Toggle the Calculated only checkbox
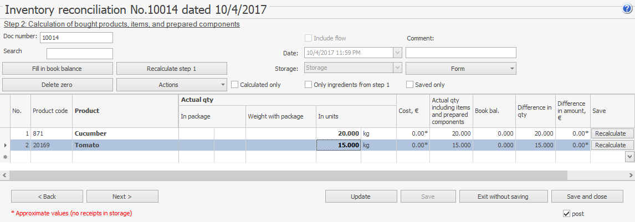Screen dimensions: 635x222 coord(235,85)
